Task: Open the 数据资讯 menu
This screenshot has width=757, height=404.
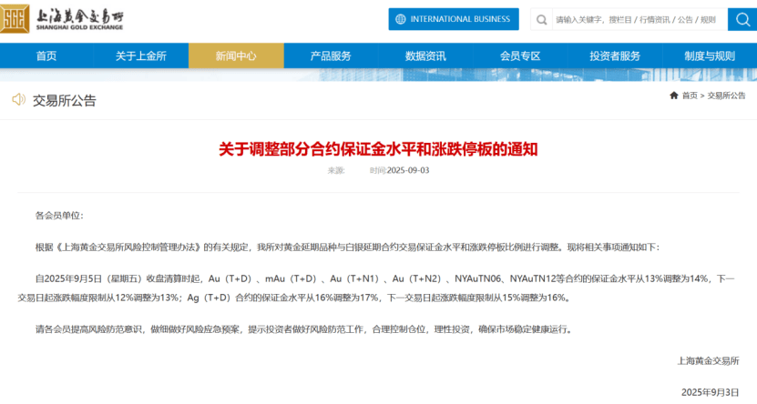Action: click(x=425, y=56)
